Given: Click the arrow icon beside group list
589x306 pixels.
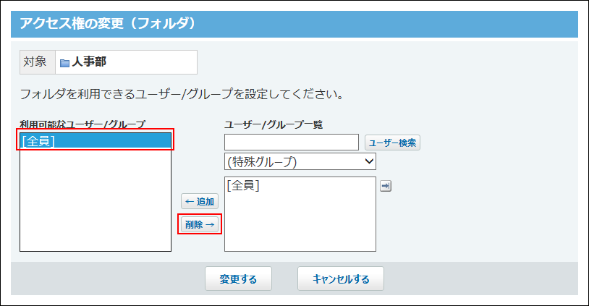Looking at the screenshot, I should coord(386,186).
